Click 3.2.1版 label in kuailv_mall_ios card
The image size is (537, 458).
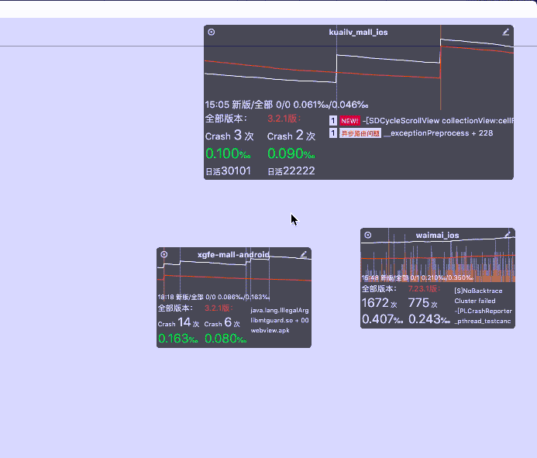pos(284,119)
